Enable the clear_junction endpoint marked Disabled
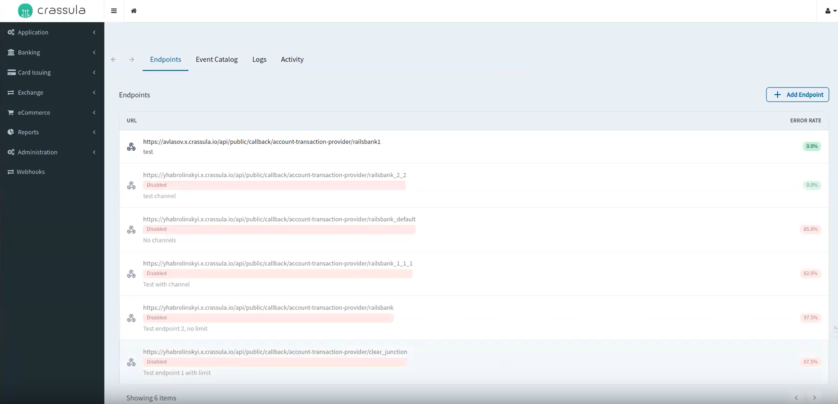The image size is (838, 404). click(x=156, y=362)
